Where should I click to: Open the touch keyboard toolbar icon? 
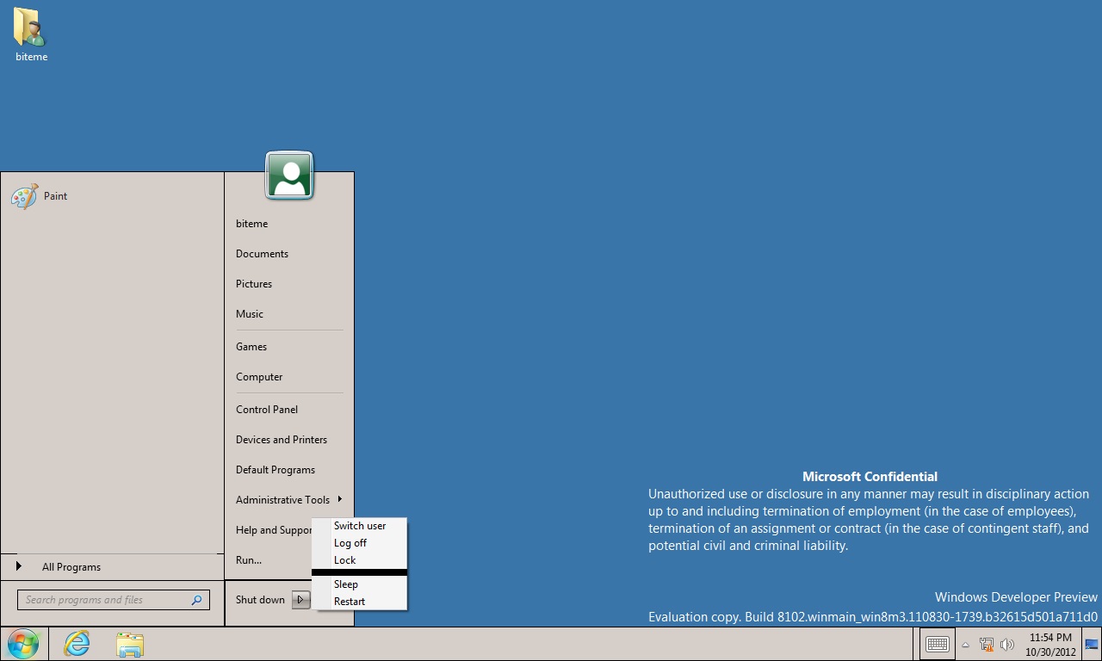[938, 644]
